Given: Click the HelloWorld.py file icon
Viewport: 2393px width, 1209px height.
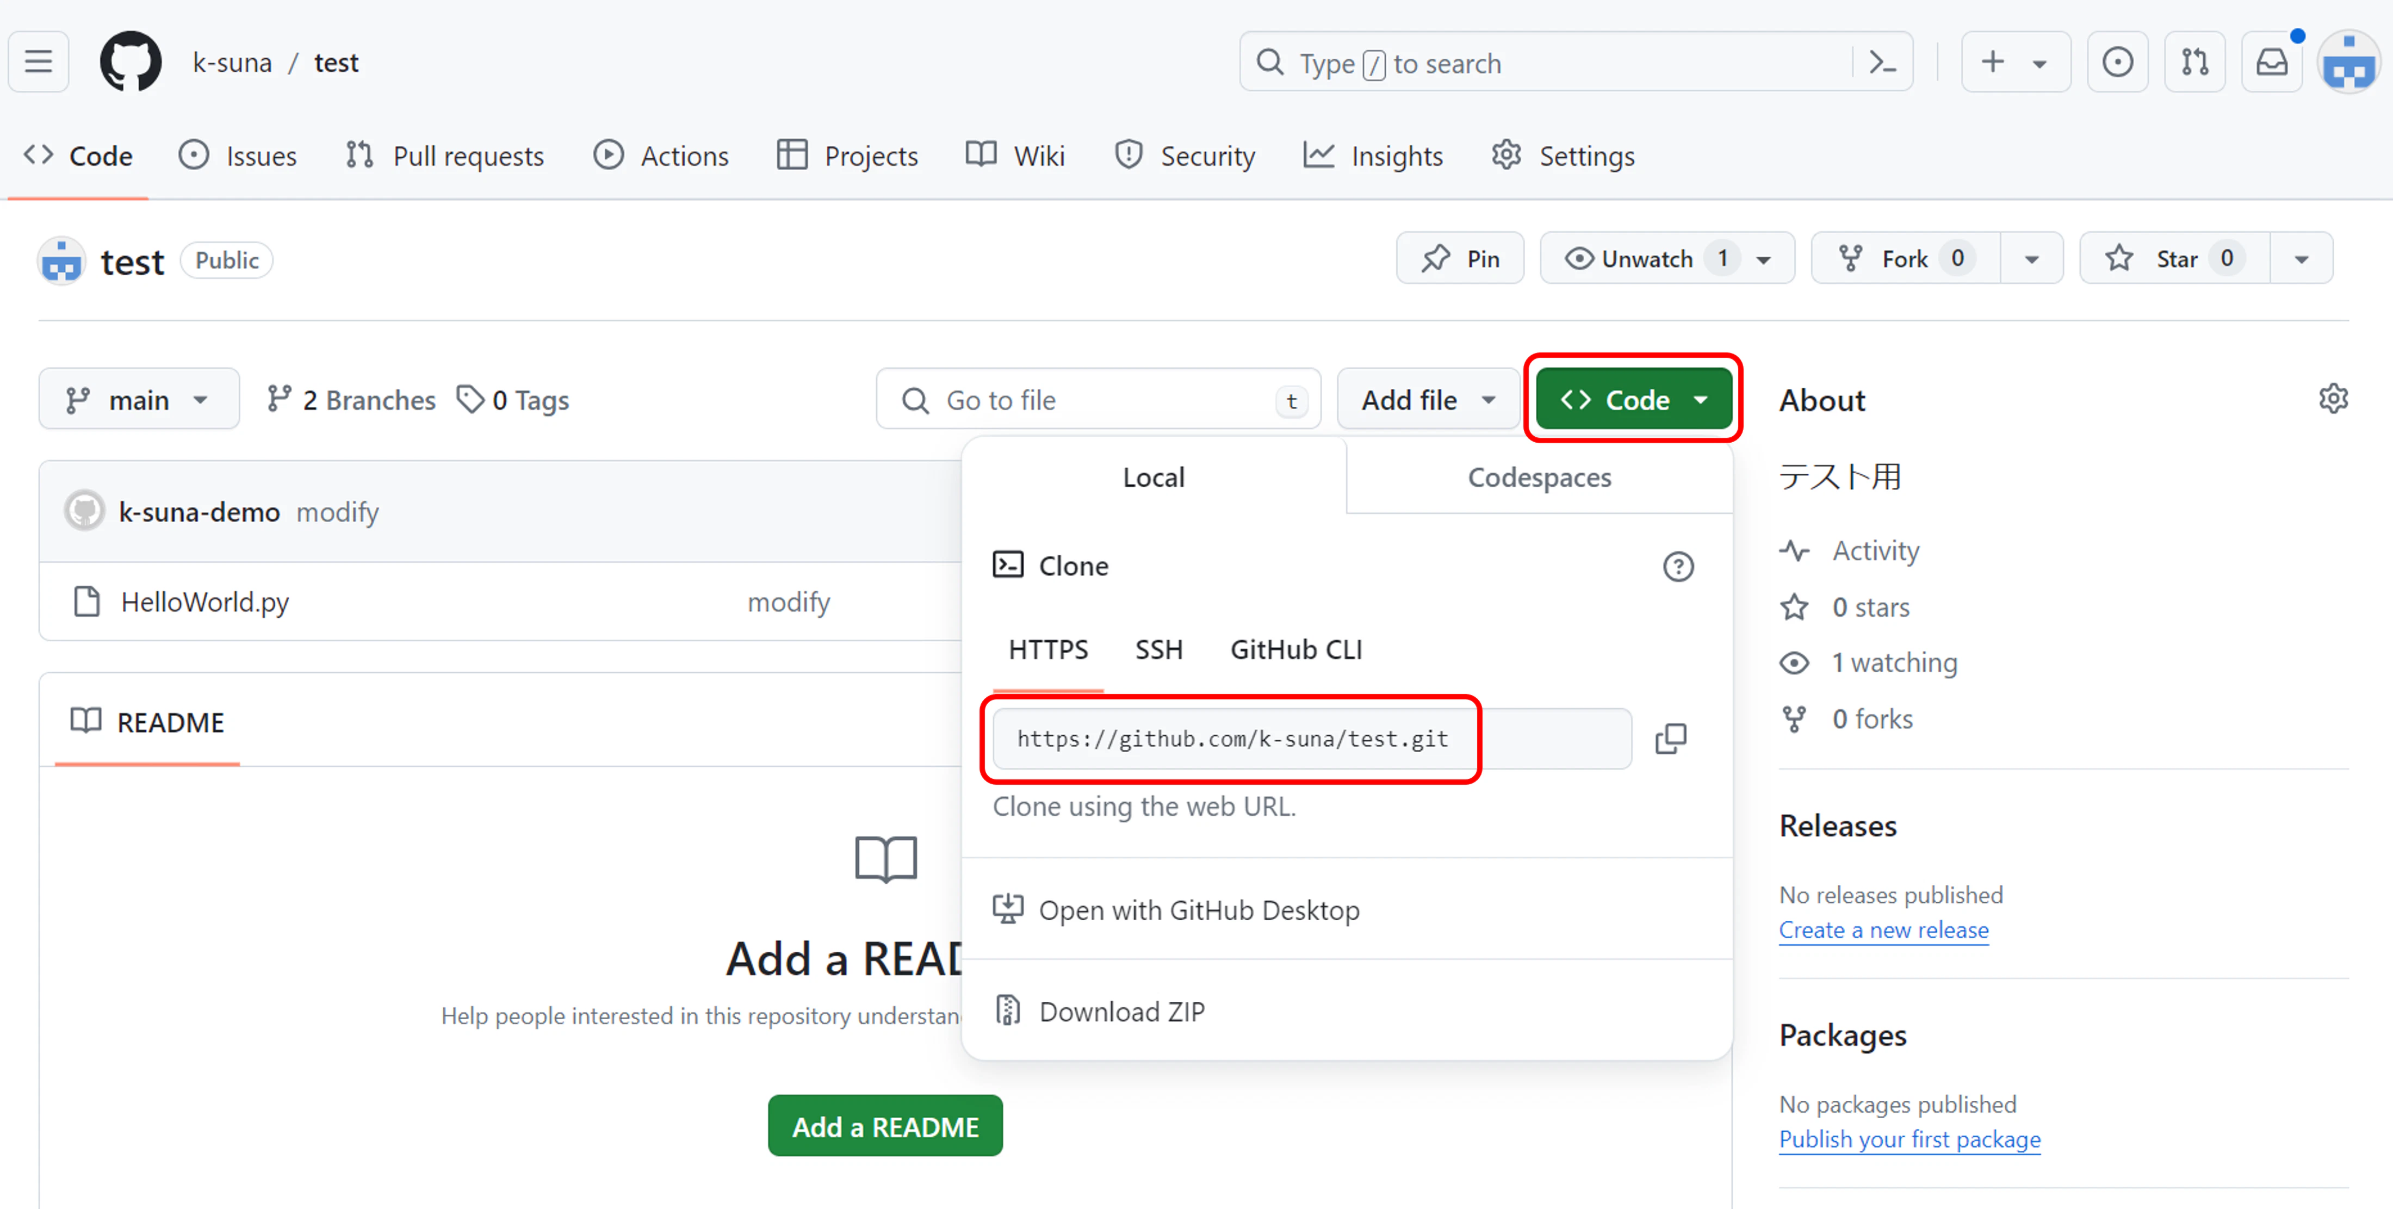Looking at the screenshot, I should (86, 602).
